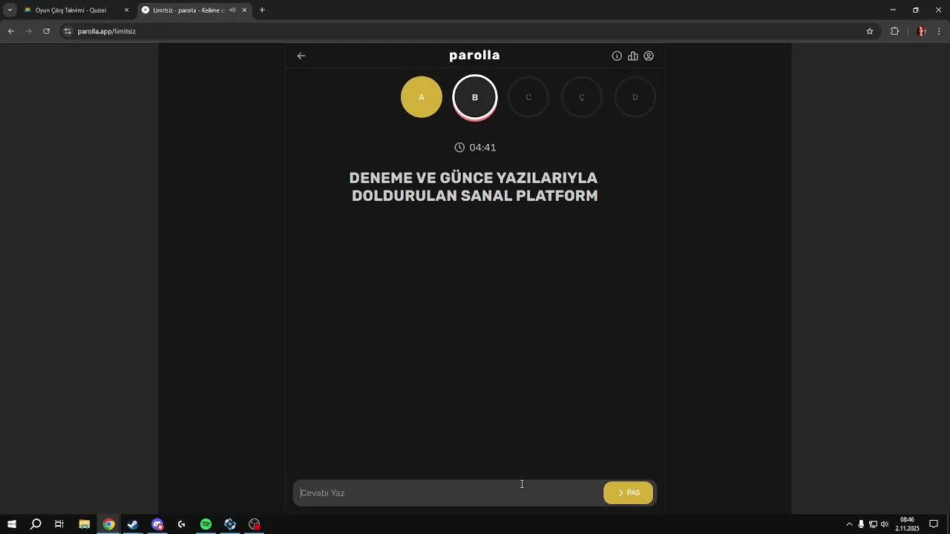Open network settings tray icon

(x=873, y=524)
